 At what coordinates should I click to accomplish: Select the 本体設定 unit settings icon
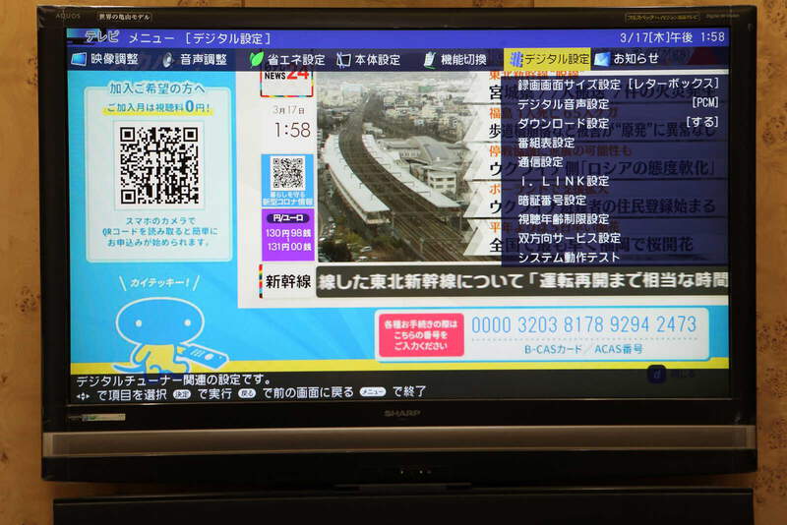tap(343, 60)
